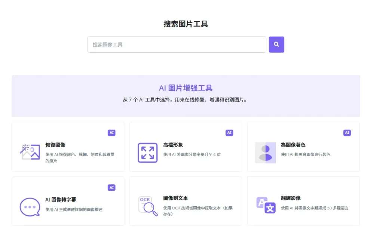This screenshot has height=228, width=383.
Task: Open the AI 圖像轉字幕 chat bubble icon
Action: 30,207
